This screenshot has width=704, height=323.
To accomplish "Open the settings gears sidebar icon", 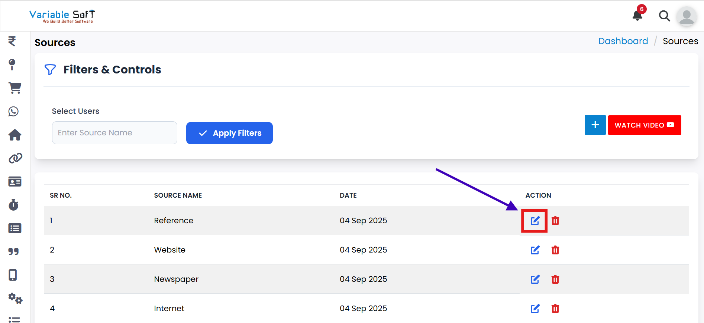I will click(x=15, y=298).
